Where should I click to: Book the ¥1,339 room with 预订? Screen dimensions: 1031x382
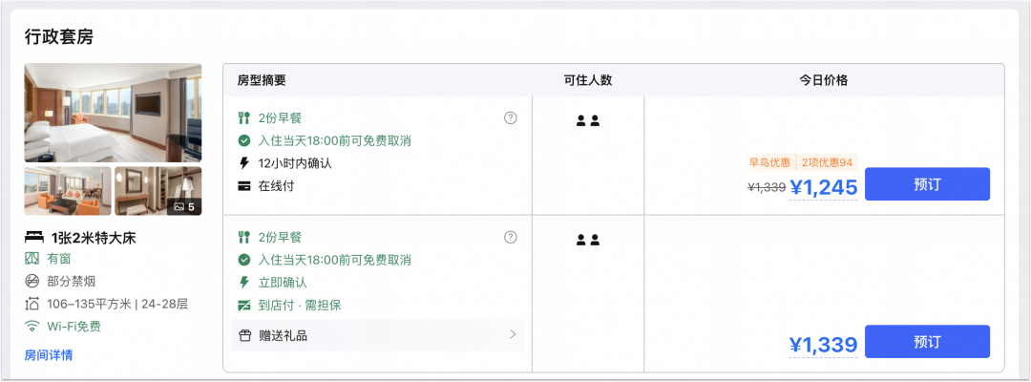(x=927, y=341)
